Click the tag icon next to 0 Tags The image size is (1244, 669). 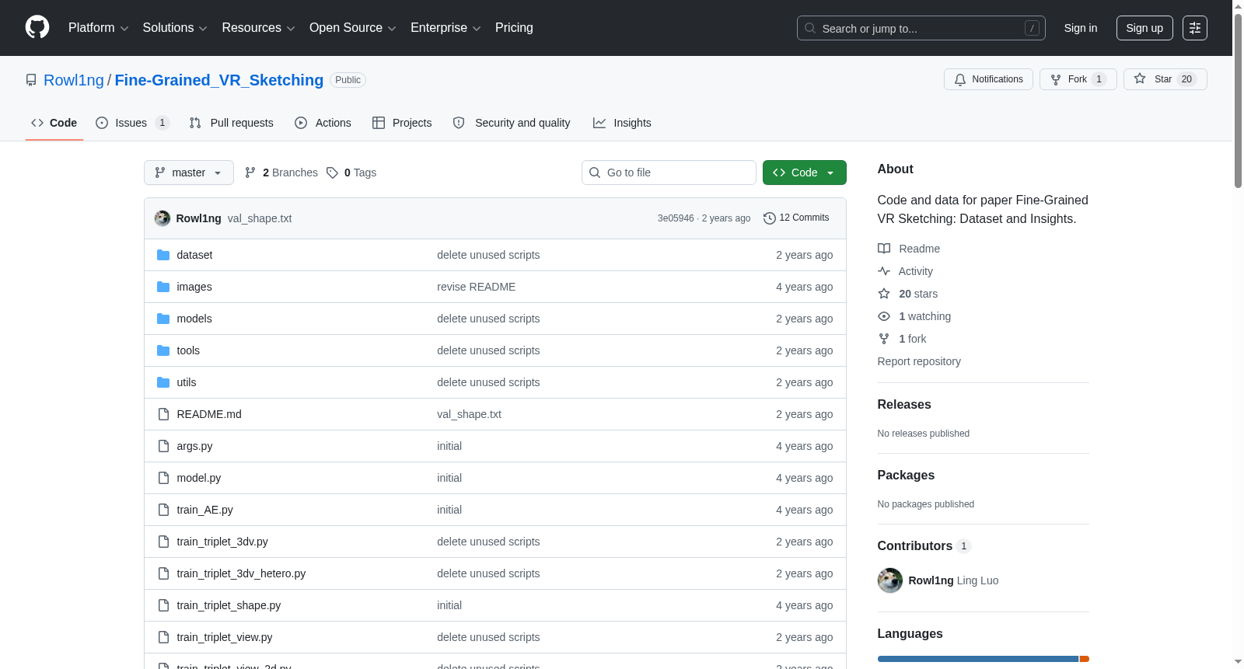pyautogui.click(x=332, y=172)
